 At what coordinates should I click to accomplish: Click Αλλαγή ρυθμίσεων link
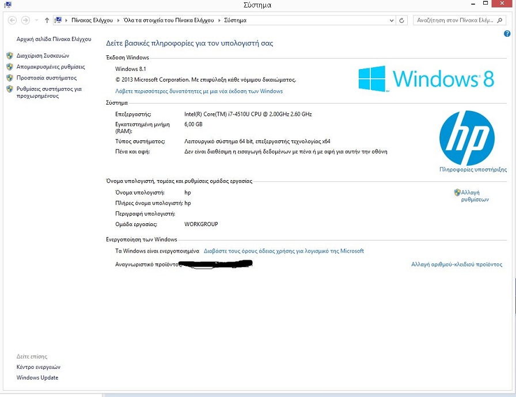tap(475, 196)
